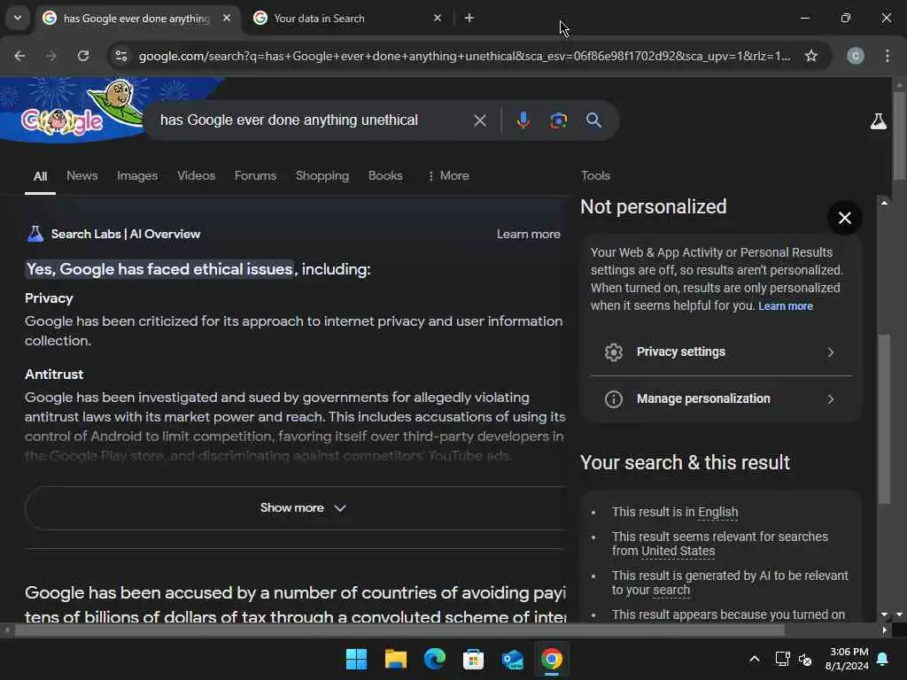Click the Privacy settings gear icon
The width and height of the screenshot is (907, 680).
[614, 352]
